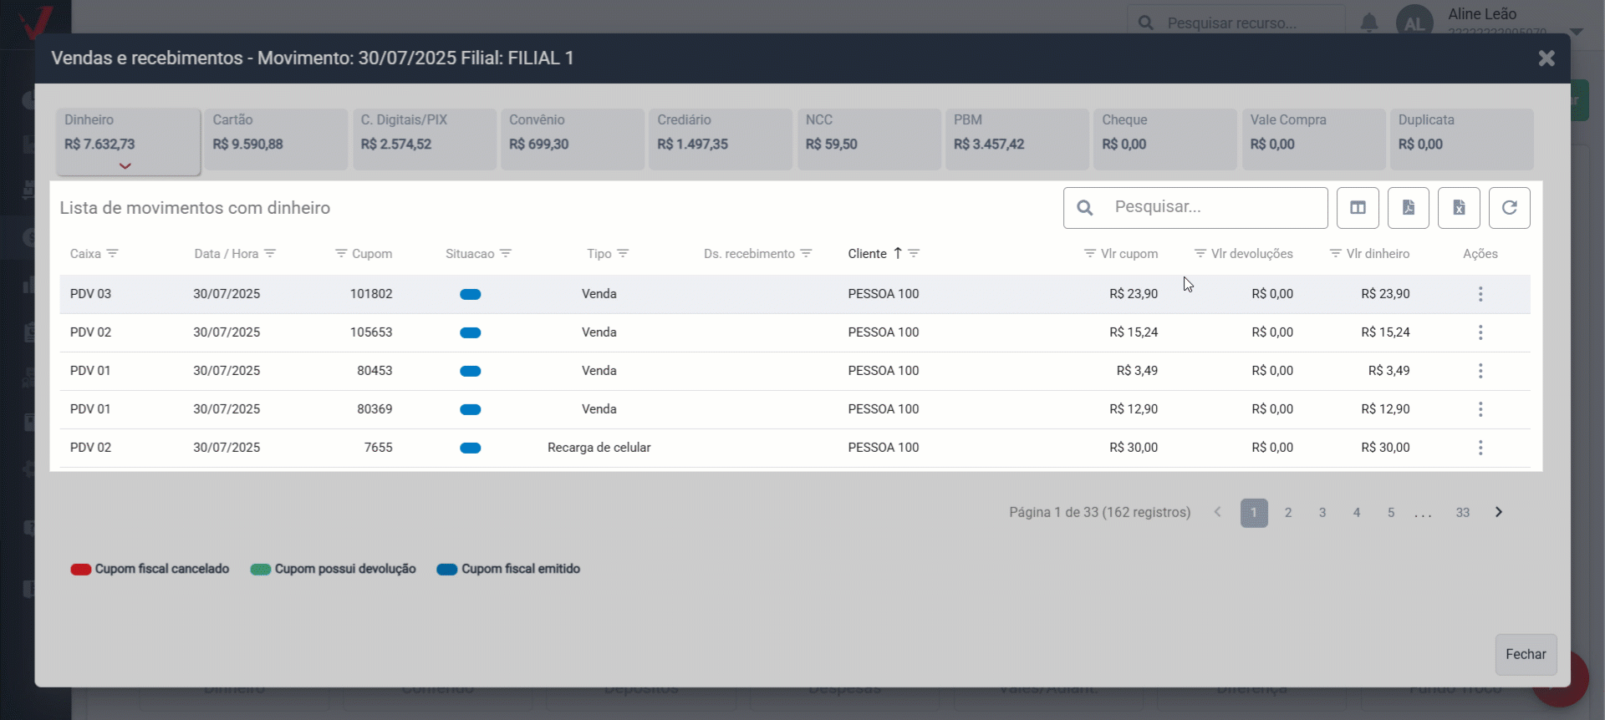Viewport: 1605px width, 720px height.
Task: Open the column chooser icon
Action: [x=1358, y=208]
